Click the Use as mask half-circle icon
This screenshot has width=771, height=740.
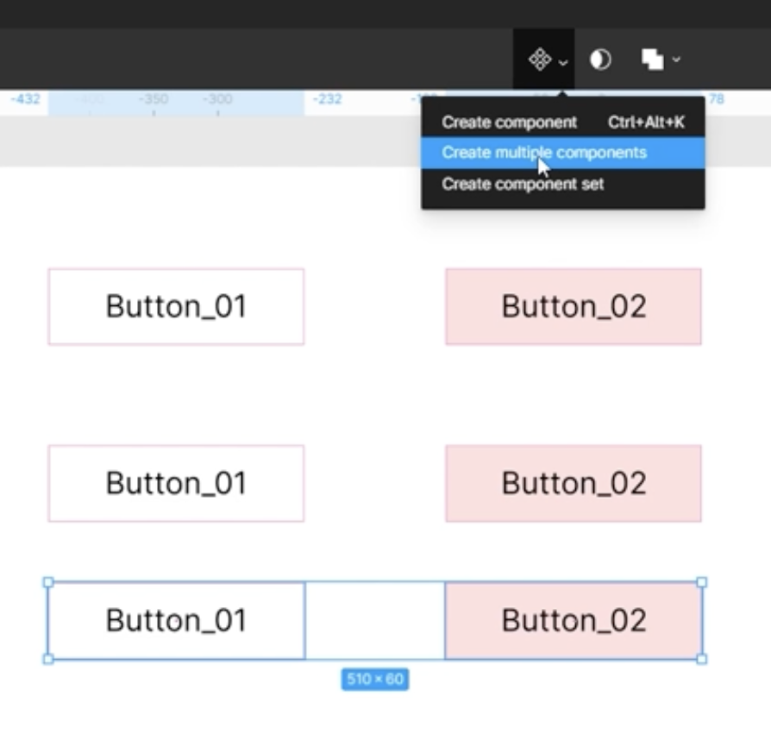[x=600, y=60]
